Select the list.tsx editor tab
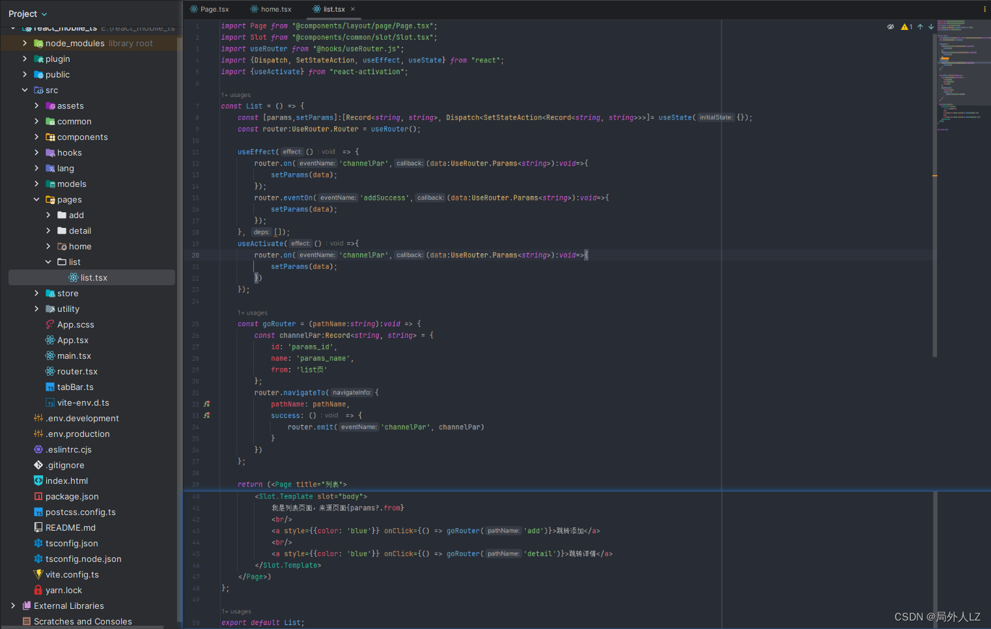 329,9
